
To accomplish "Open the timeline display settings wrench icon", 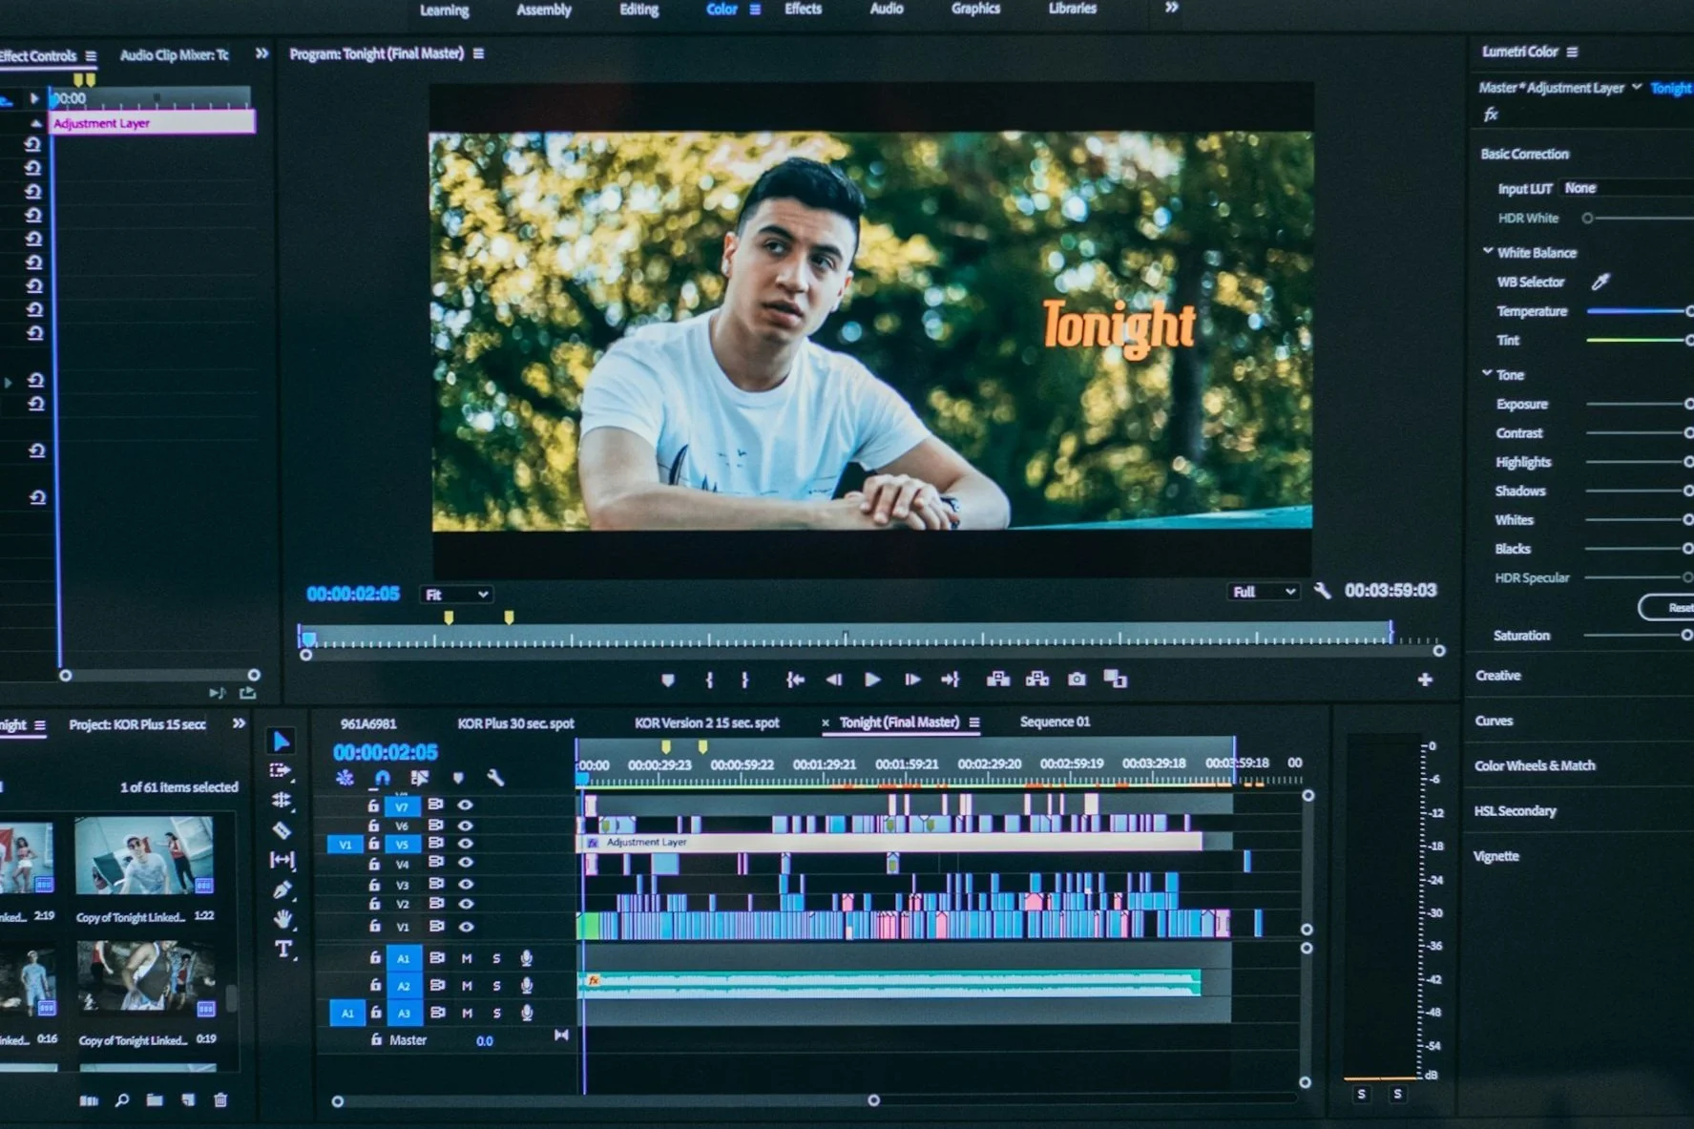I will 496,779.
